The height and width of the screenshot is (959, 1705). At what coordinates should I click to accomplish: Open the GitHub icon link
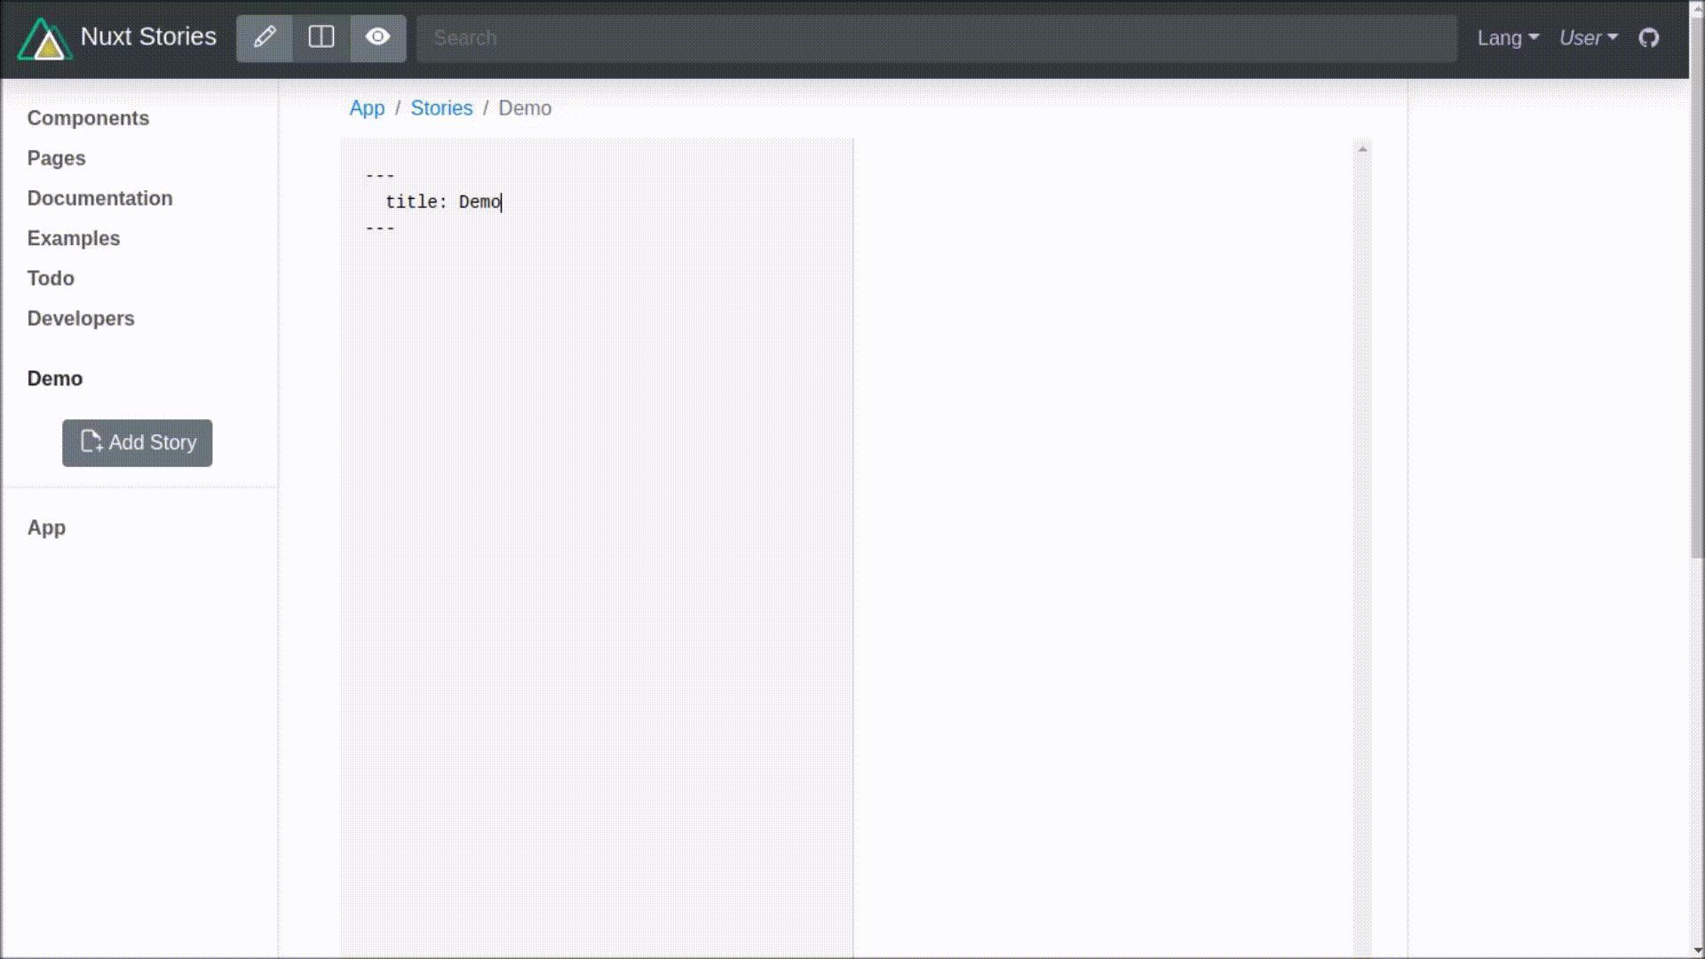point(1649,38)
